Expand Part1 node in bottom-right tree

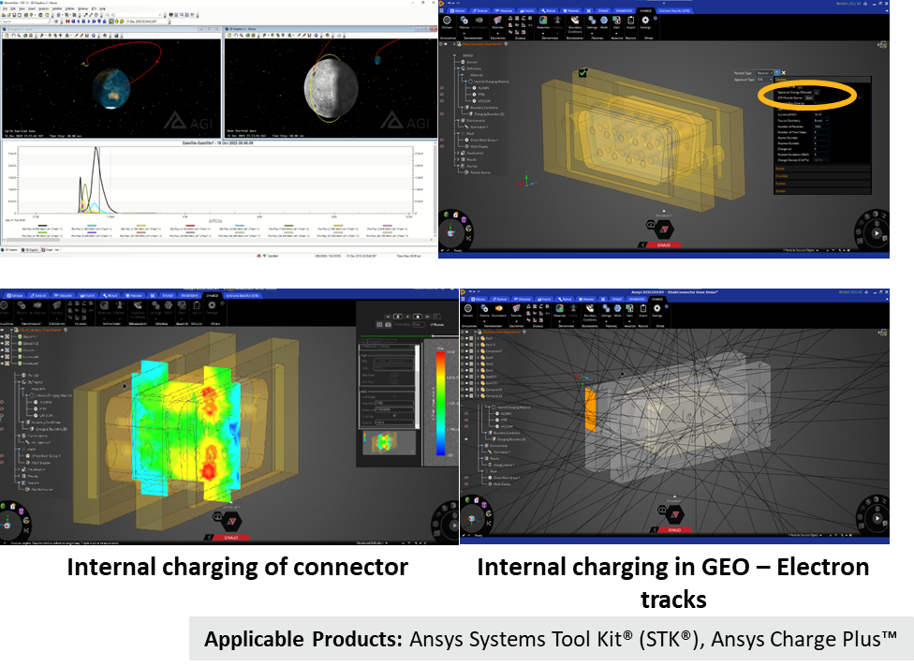478,338
